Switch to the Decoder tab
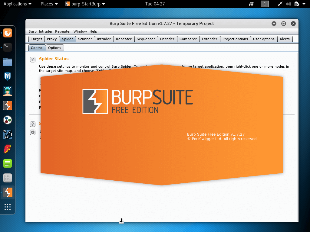Viewport: 310px width, 232px height. point(167,39)
